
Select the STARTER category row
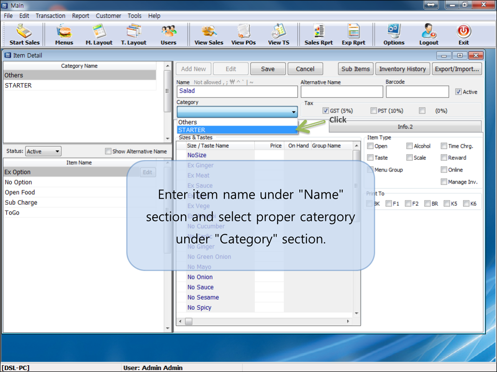tap(80, 85)
